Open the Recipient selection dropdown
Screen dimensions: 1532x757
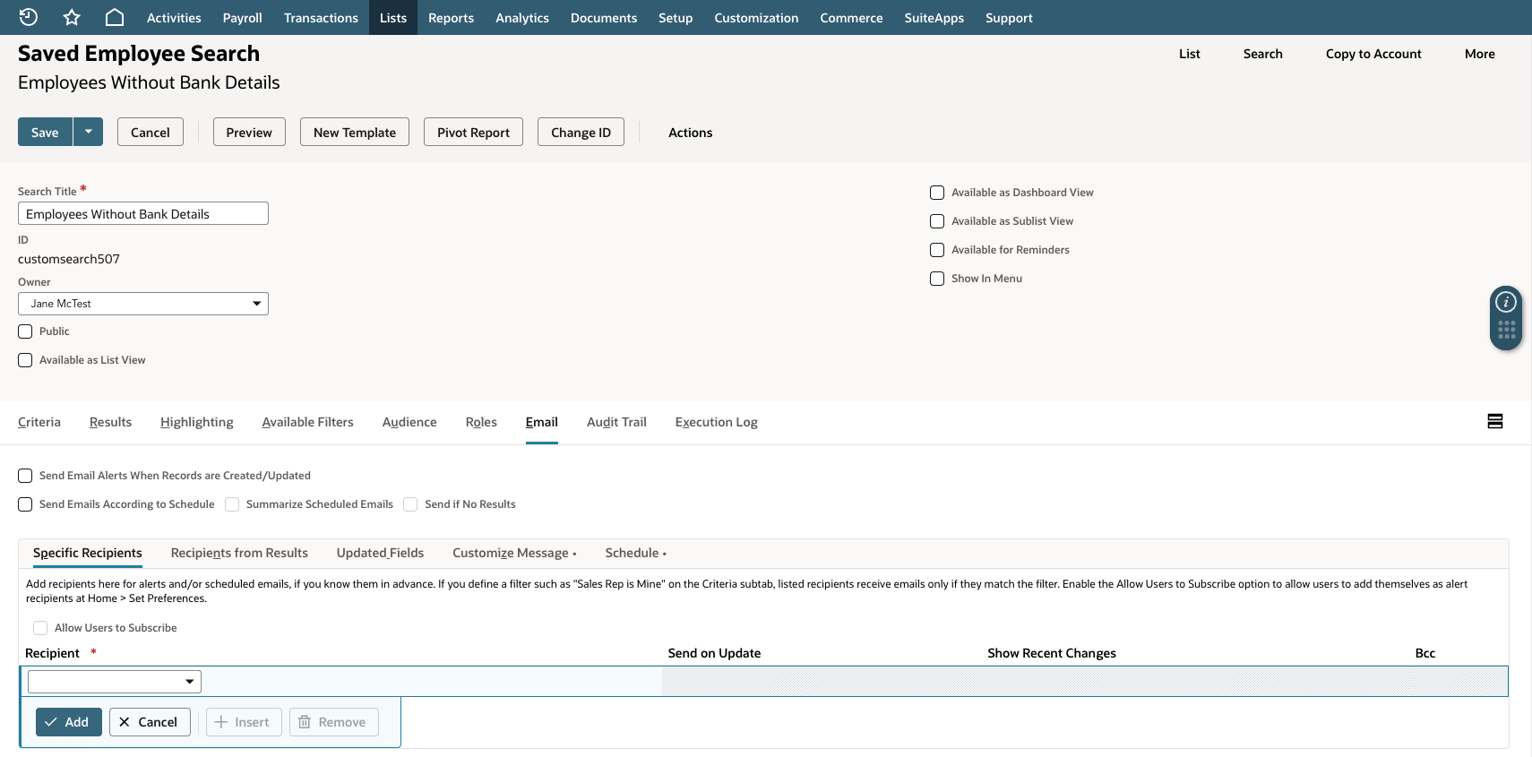tap(115, 682)
